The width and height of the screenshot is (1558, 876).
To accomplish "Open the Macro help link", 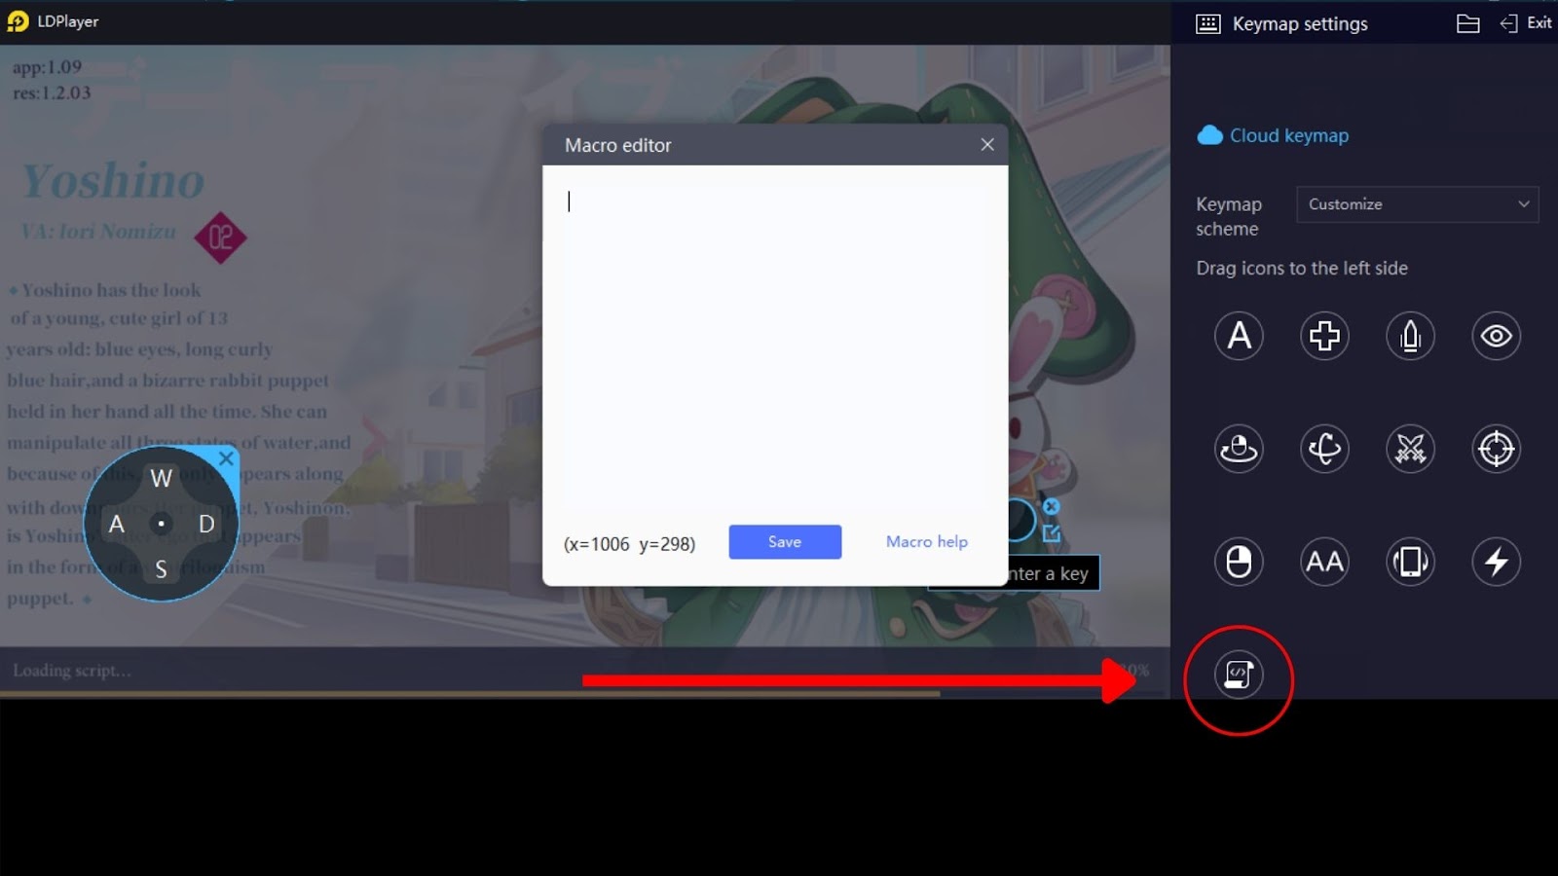I will (x=927, y=542).
